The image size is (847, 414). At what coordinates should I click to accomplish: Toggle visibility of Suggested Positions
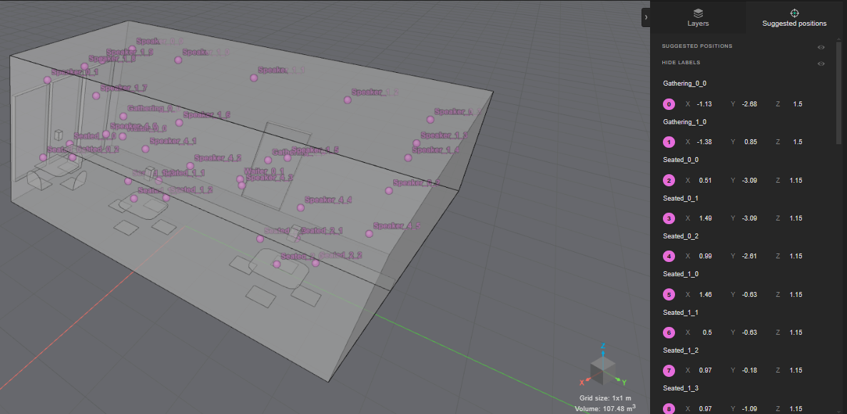point(821,47)
